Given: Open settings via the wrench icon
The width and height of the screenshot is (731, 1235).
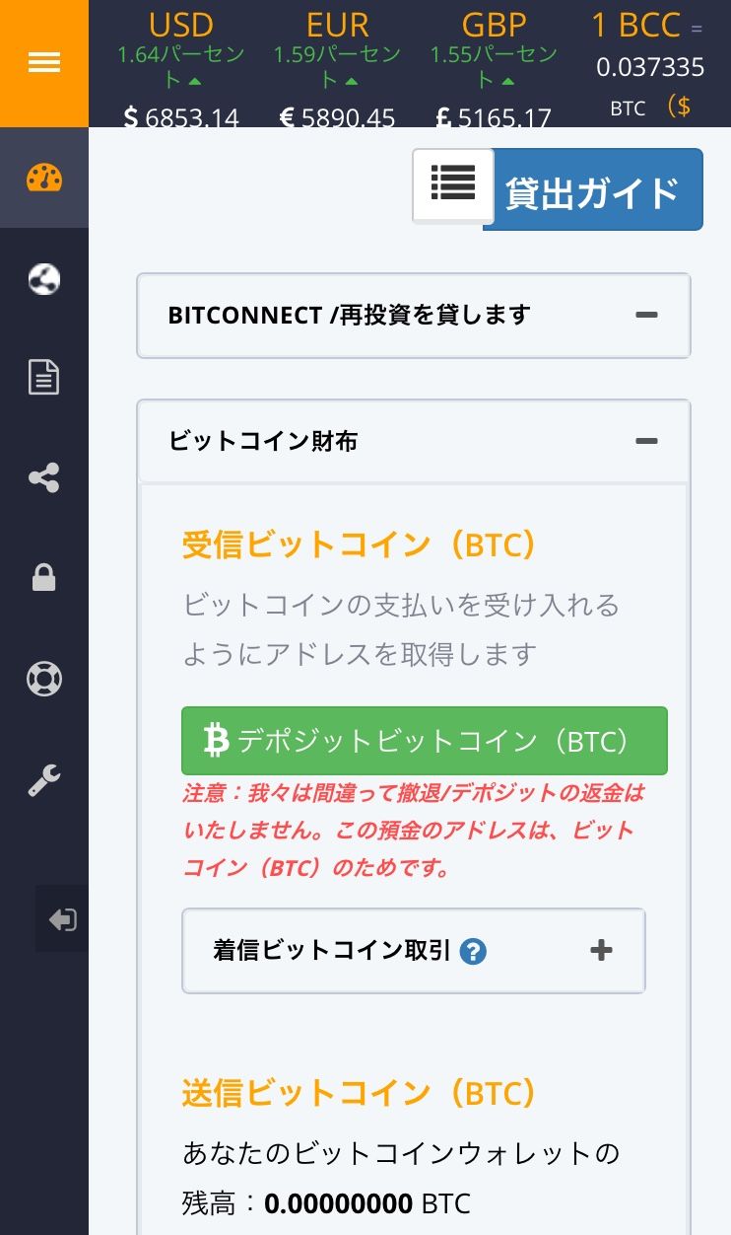Looking at the screenshot, I should coord(43,779).
